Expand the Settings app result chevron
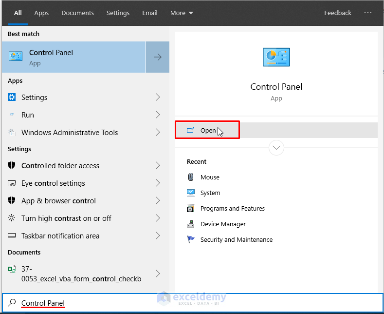The image size is (384, 314). (x=158, y=97)
